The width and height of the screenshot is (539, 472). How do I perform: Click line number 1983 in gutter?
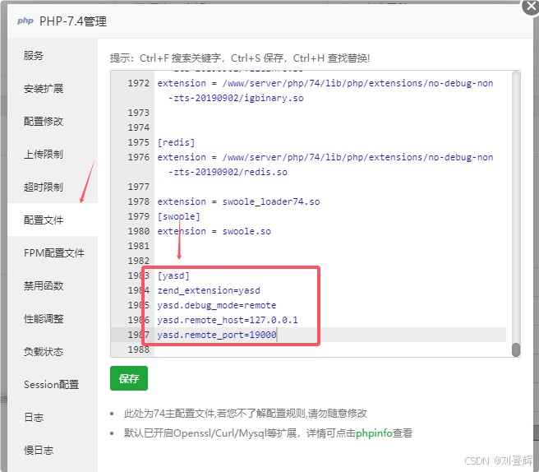coord(138,275)
